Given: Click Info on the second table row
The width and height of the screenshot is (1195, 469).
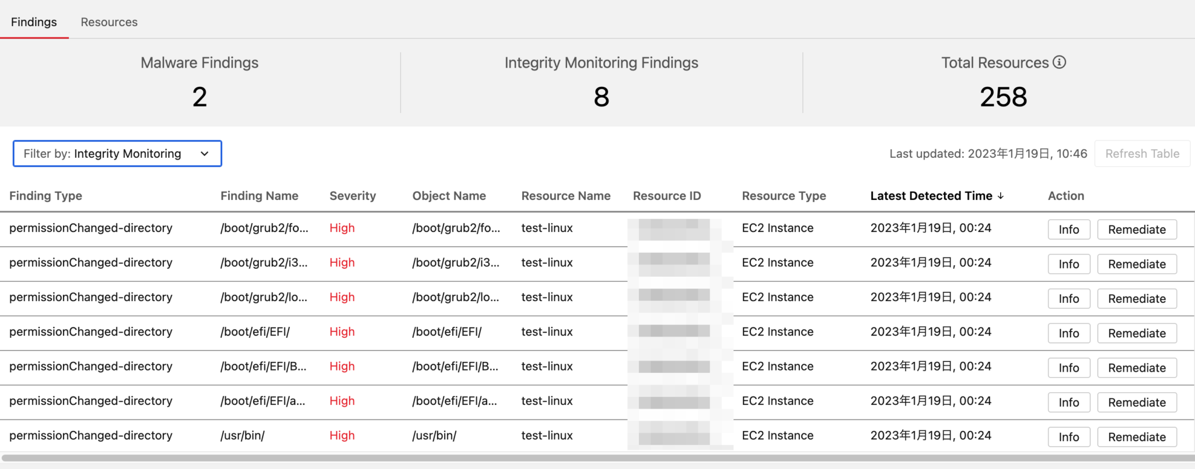Looking at the screenshot, I should pos(1068,263).
